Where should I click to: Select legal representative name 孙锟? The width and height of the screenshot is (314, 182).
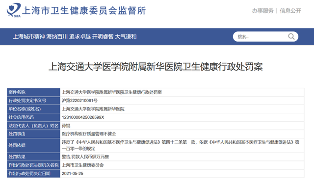tap(66, 126)
